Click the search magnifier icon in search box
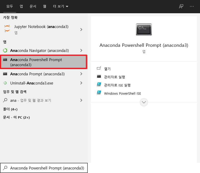Viewport: 200px width, 173px height. coord(5,168)
